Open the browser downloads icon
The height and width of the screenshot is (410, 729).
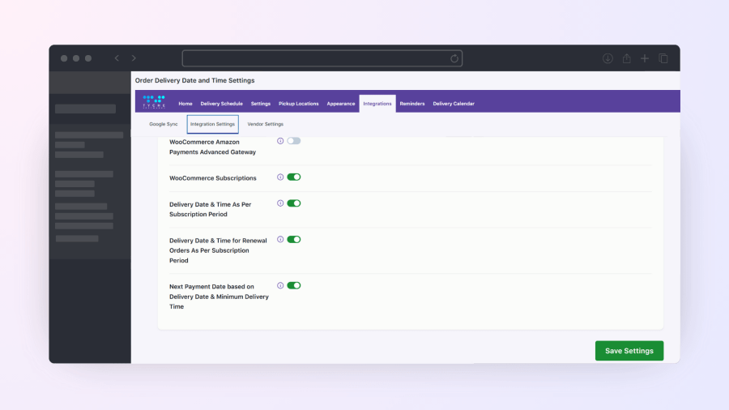point(607,58)
